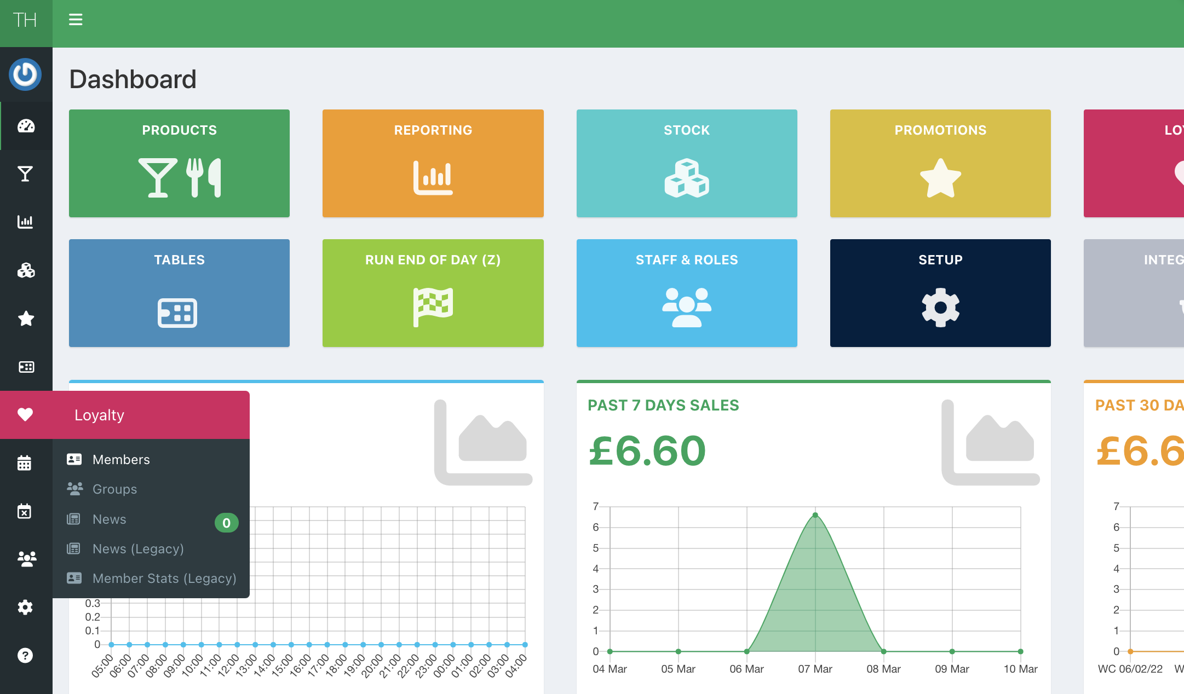Open the Reporting tile
Image resolution: width=1184 pixels, height=694 pixels.
click(433, 163)
